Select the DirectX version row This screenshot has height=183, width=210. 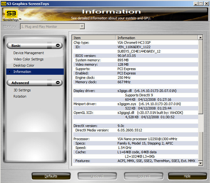[x=136, y=126]
